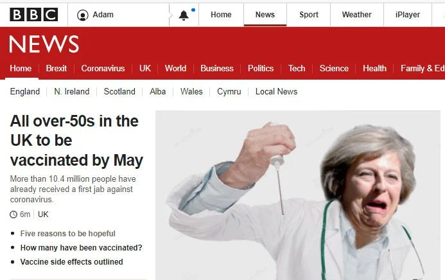This screenshot has width=445, height=280.
Task: Go to Home in the top BBC bar
Action: (x=221, y=15)
